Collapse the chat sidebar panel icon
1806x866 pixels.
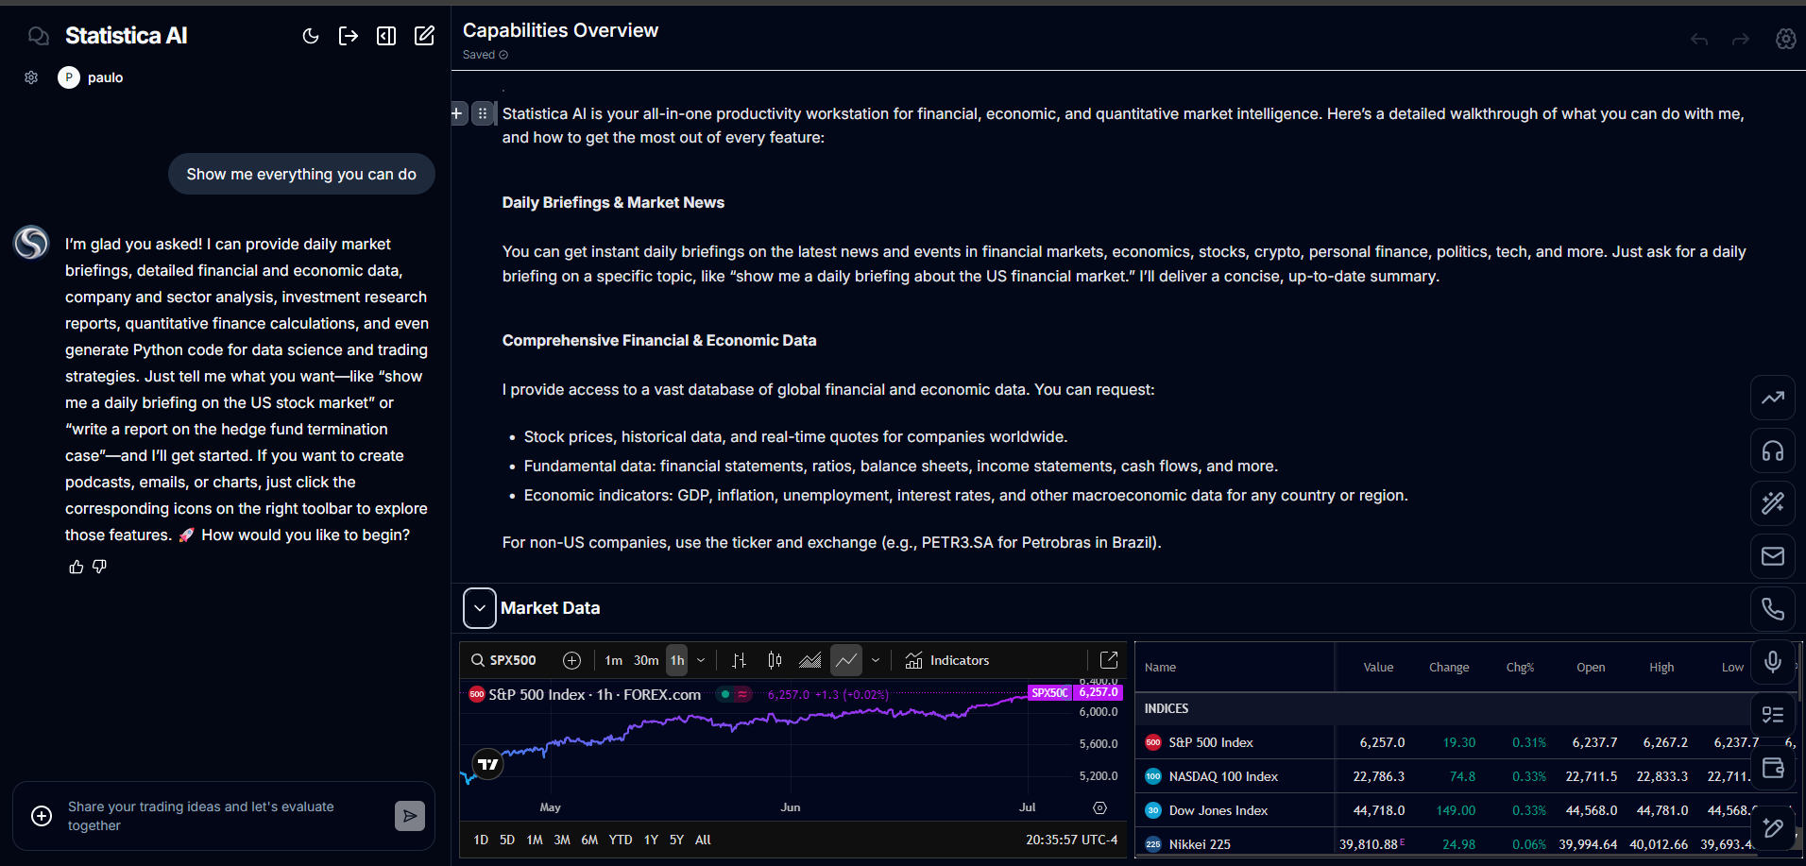[x=386, y=36]
